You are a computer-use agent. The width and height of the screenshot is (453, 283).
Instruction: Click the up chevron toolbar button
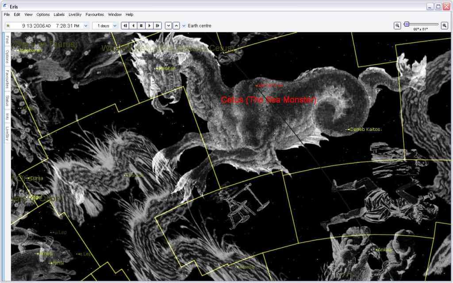point(176,26)
